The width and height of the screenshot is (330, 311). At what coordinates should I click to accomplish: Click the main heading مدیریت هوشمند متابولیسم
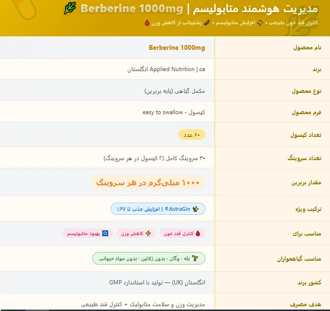[x=255, y=9]
